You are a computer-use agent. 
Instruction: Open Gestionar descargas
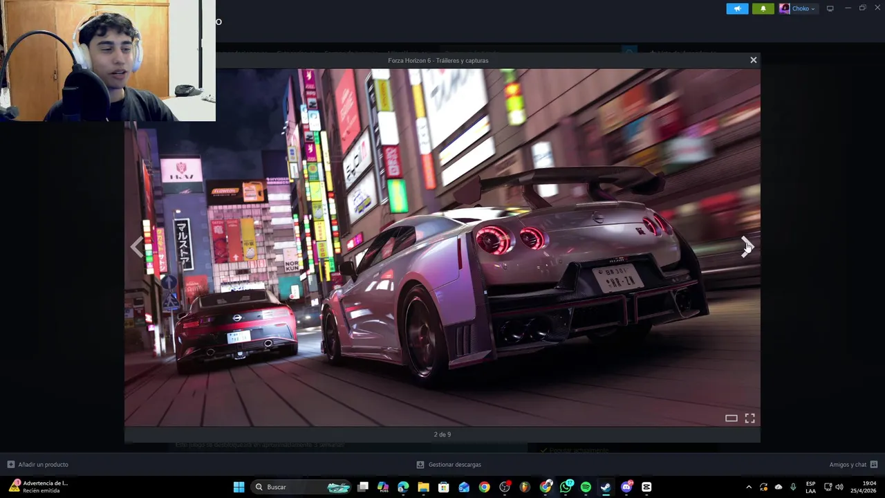coord(454,465)
